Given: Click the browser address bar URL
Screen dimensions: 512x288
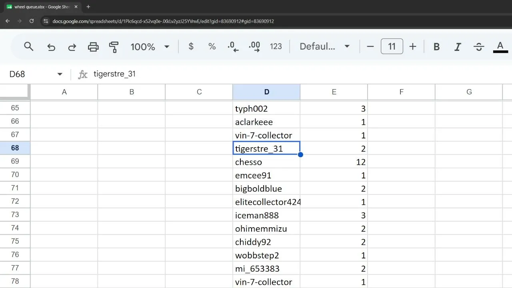Looking at the screenshot, I should [x=163, y=21].
